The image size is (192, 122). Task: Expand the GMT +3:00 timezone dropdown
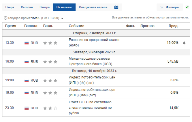62,18
